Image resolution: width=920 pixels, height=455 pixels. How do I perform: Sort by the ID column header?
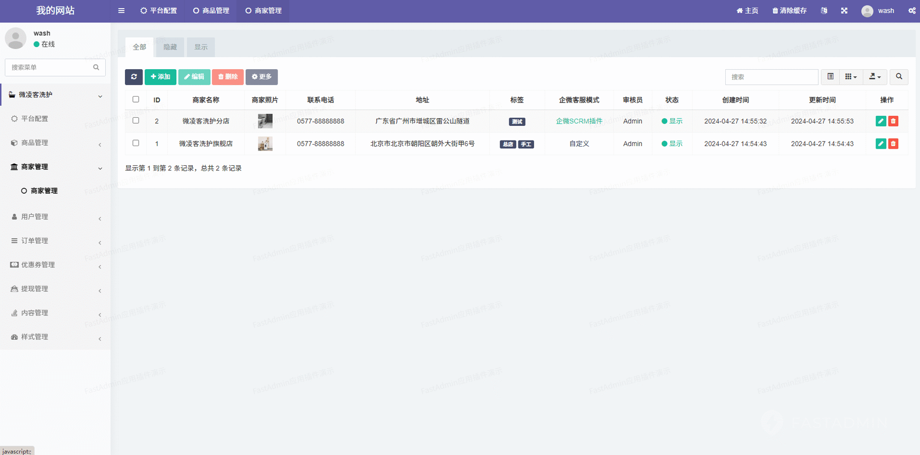coord(157,100)
